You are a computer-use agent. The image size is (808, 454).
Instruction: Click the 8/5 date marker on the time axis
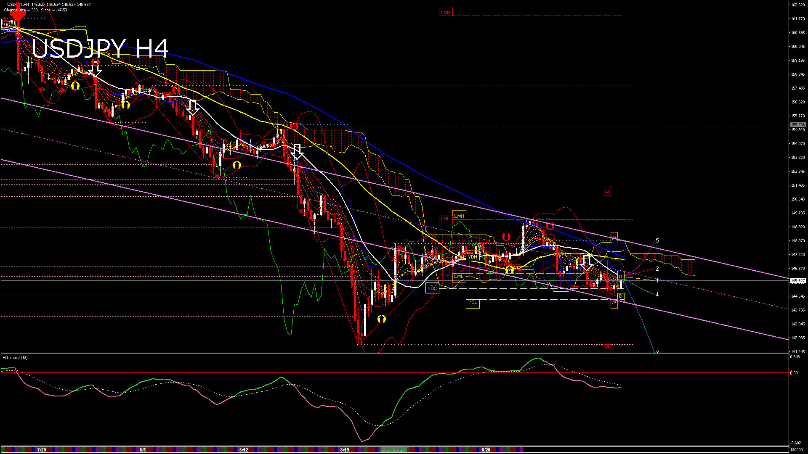click(143, 450)
